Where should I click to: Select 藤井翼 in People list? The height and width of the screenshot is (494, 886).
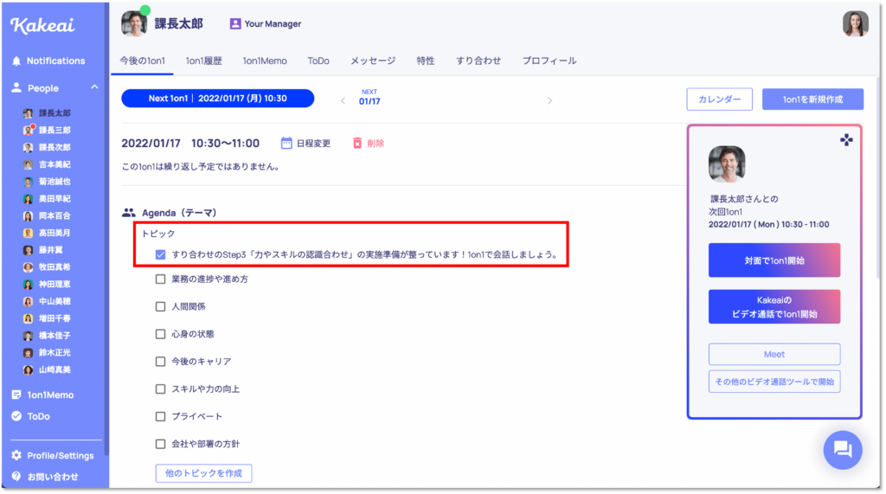click(51, 250)
